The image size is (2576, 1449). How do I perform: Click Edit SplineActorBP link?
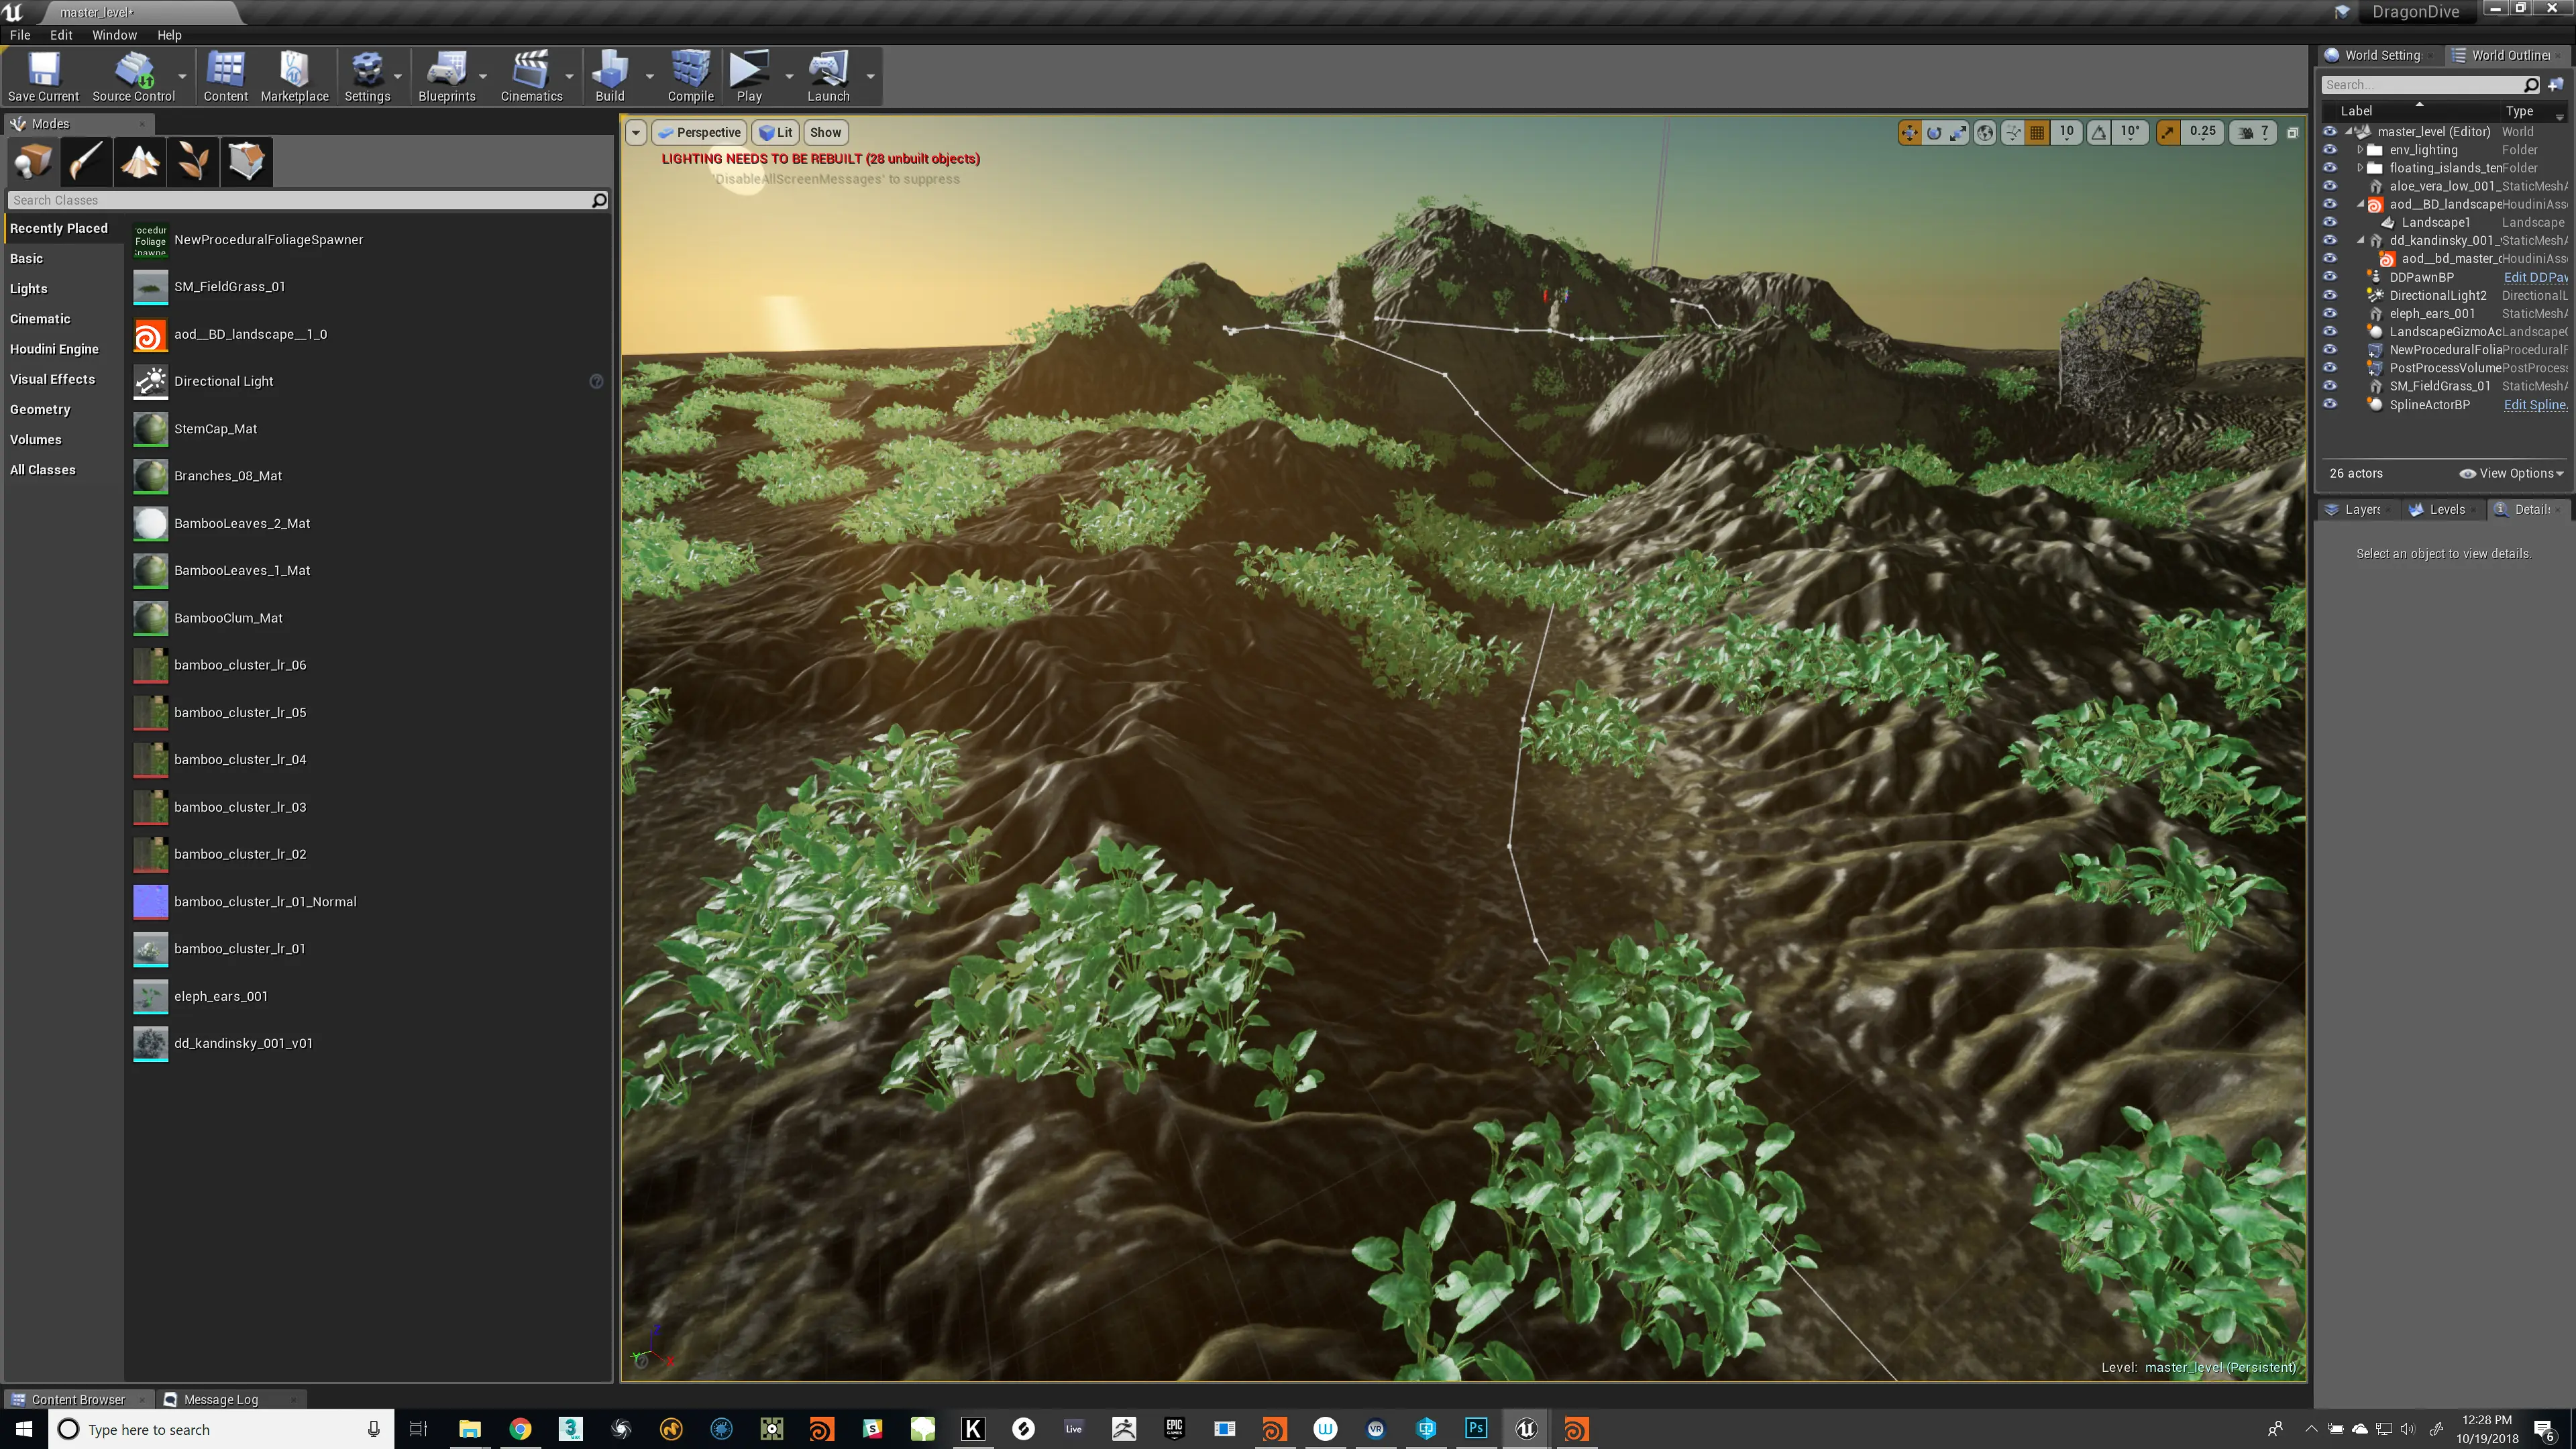(x=2535, y=404)
